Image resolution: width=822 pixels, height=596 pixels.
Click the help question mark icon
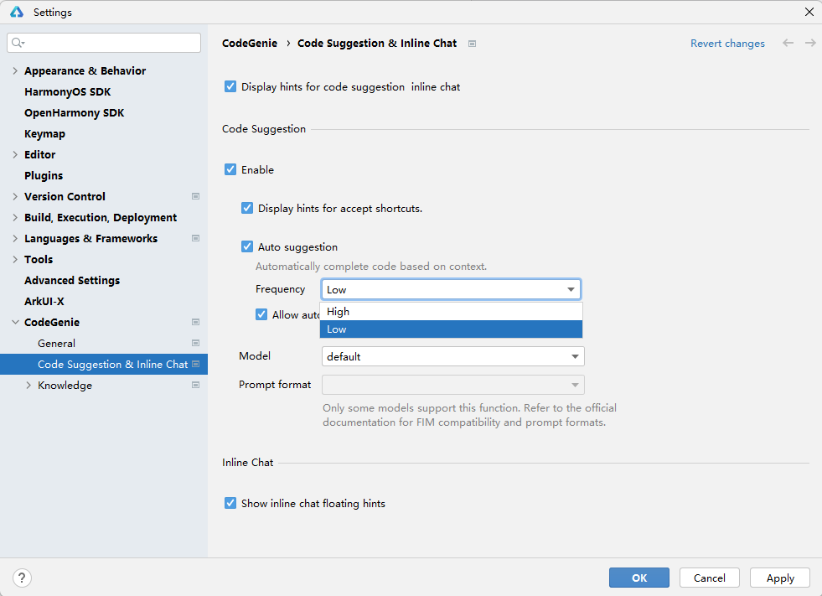23,578
